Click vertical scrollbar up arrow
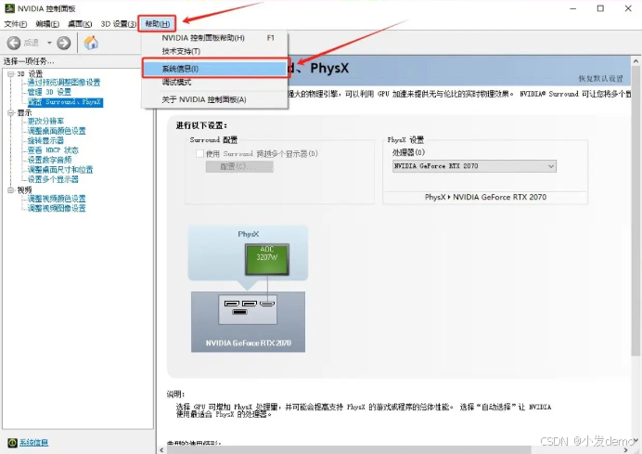This screenshot has width=642, height=454. tap(636, 61)
